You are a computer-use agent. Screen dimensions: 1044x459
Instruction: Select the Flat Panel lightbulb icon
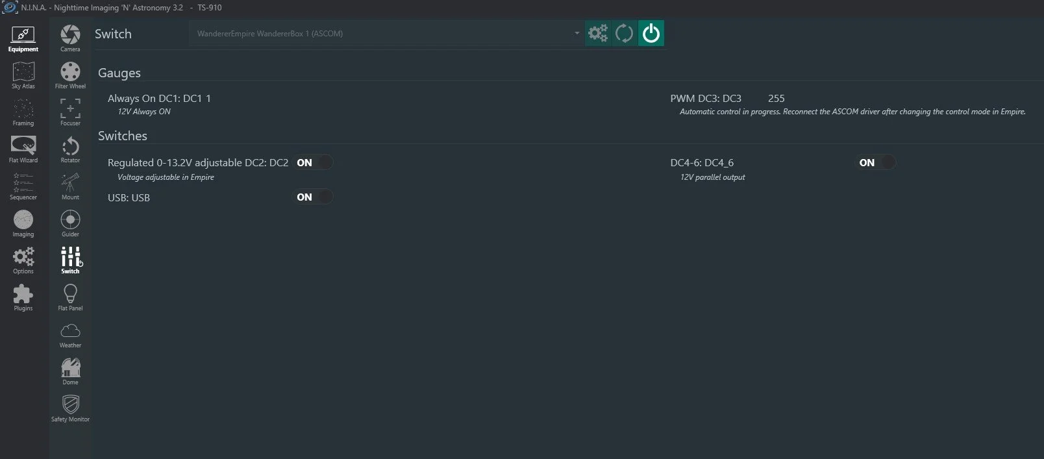[x=70, y=297]
